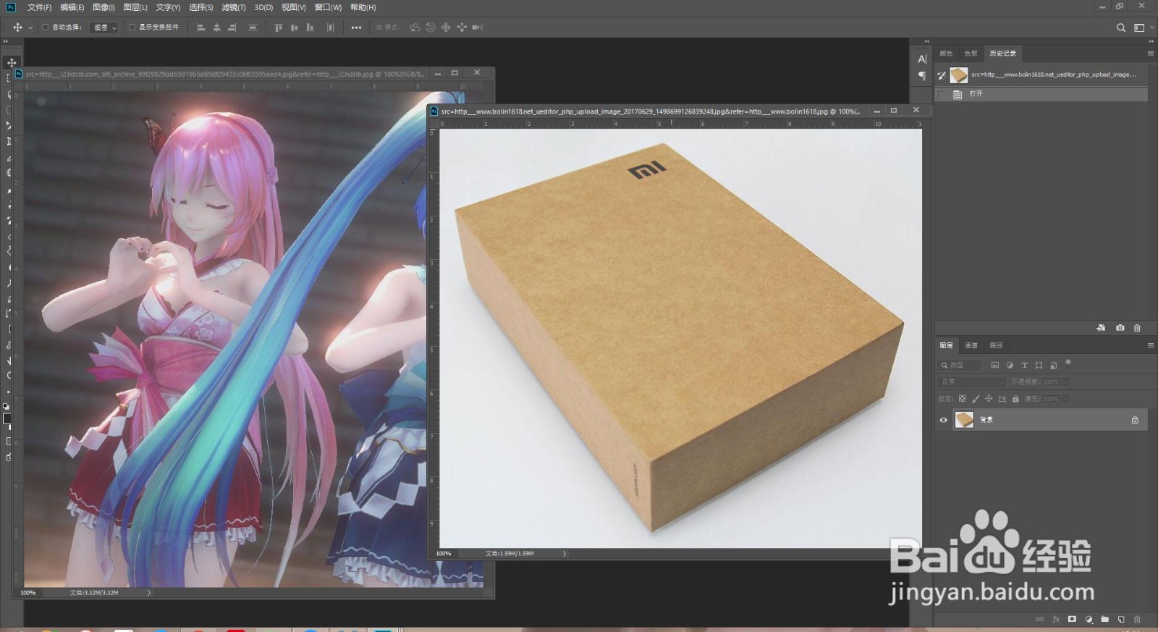Click the align bottom edges icon
The image size is (1158, 632).
point(310,28)
